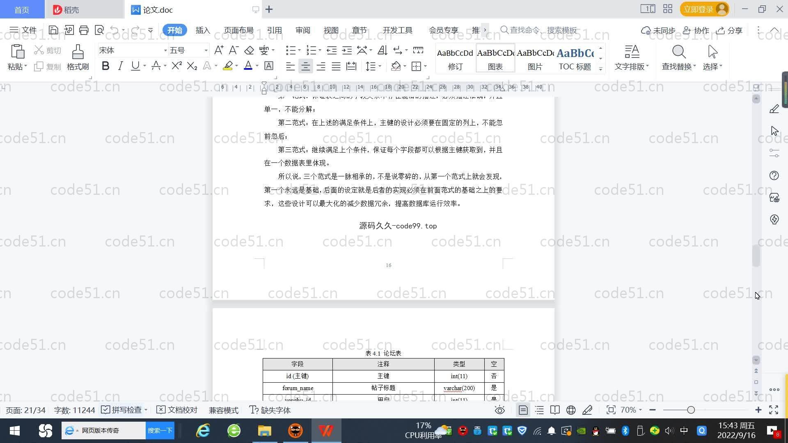The height and width of the screenshot is (443, 788).
Task: Expand quick access toolbar options
Action: [x=151, y=30]
